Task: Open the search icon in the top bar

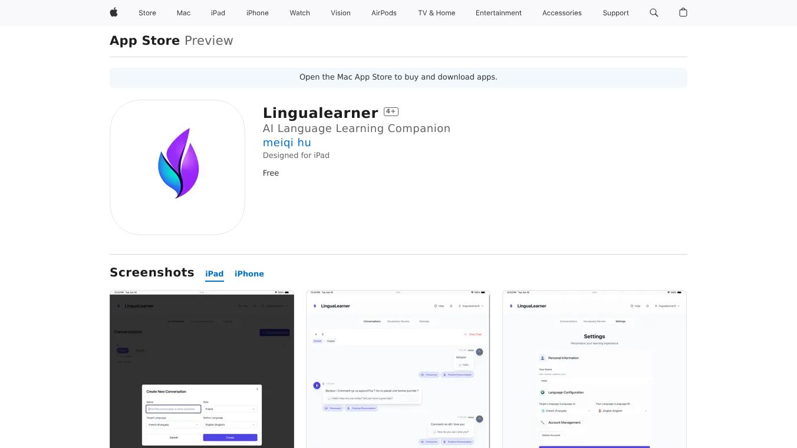Action: [654, 12]
